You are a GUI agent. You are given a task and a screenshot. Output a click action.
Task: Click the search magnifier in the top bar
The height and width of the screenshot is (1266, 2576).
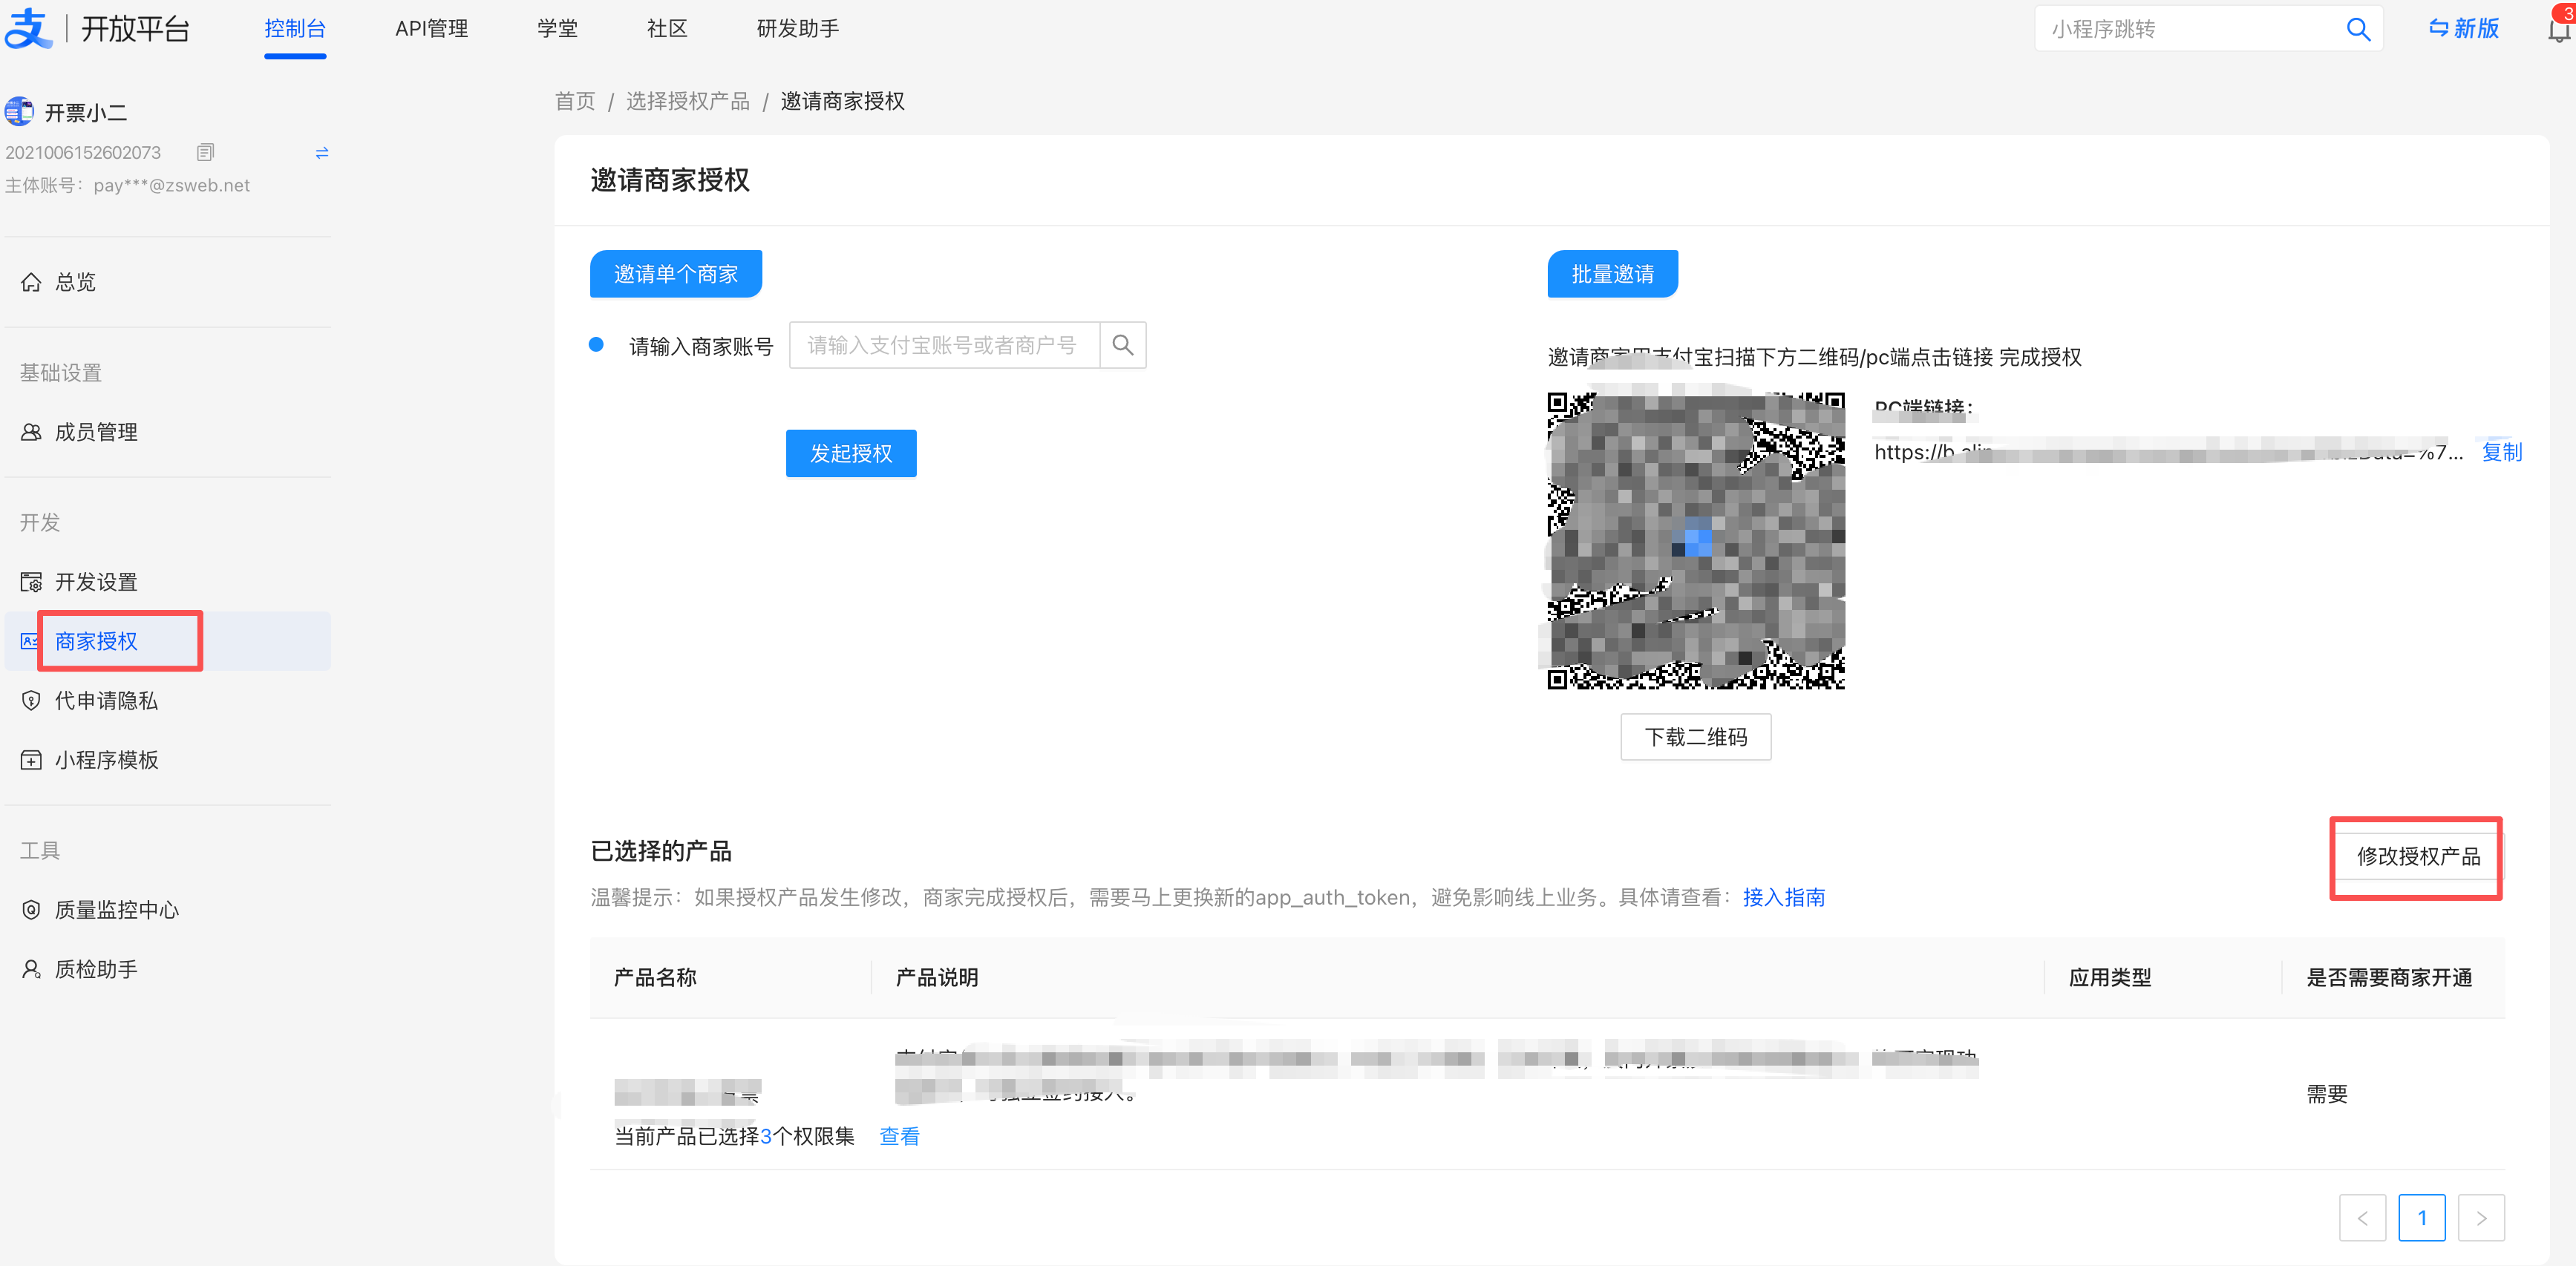point(2358,29)
